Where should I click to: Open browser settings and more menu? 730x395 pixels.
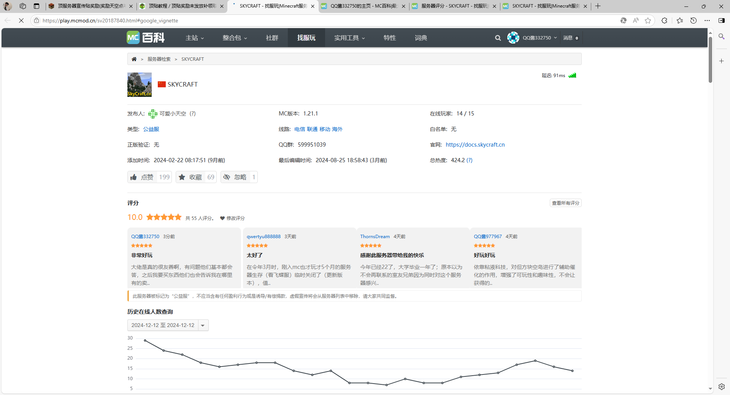point(707,21)
